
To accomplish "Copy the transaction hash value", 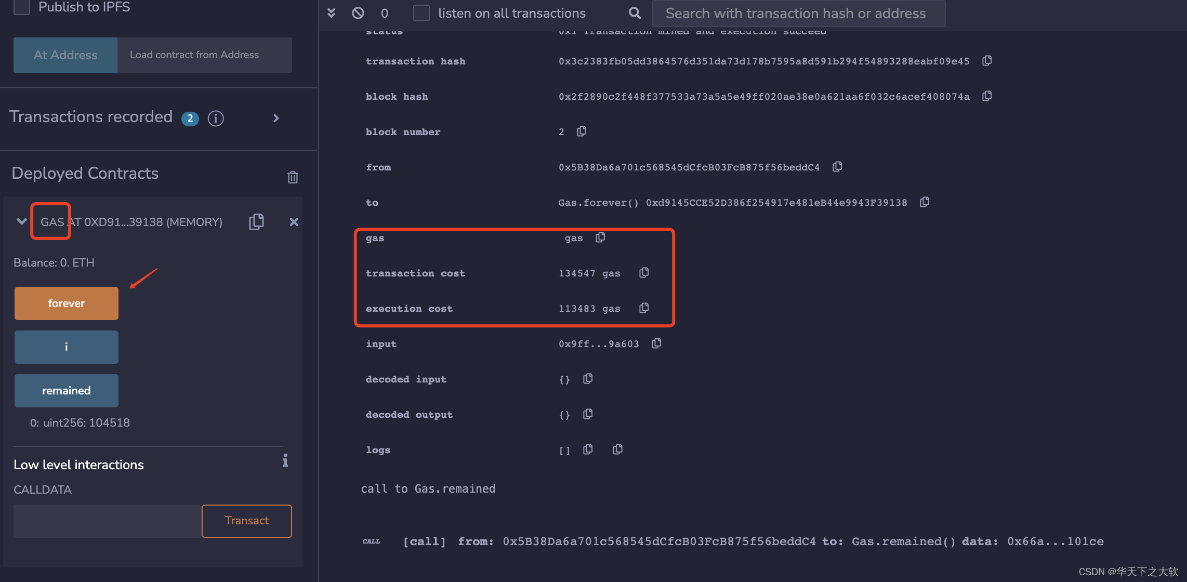I will [987, 61].
